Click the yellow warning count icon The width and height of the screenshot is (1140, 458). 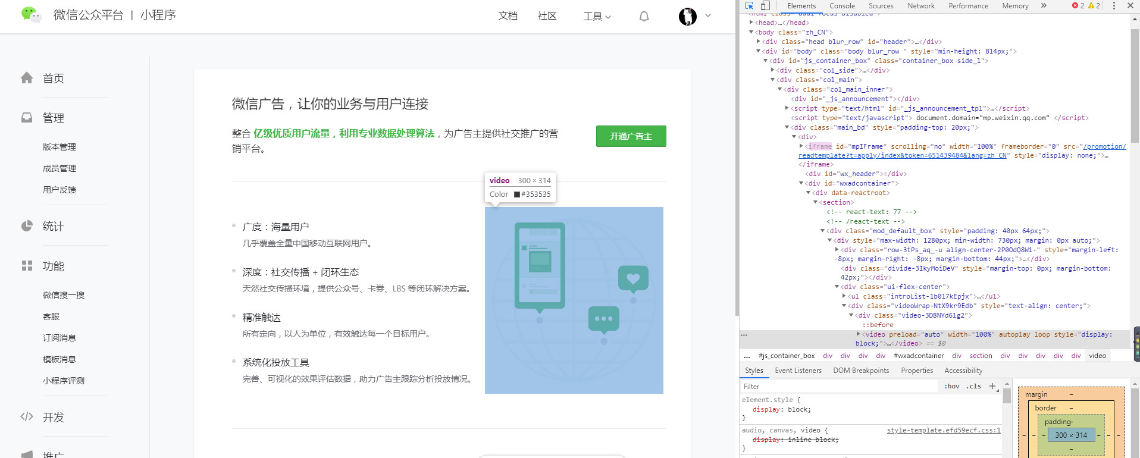tap(1091, 6)
